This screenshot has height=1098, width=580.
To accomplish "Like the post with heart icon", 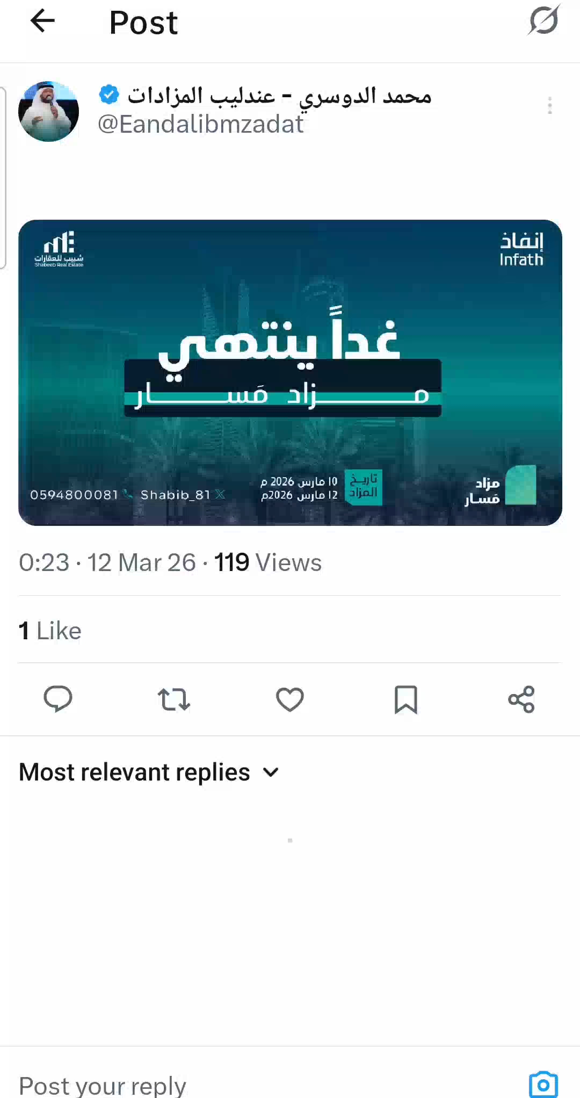I will (x=290, y=699).
